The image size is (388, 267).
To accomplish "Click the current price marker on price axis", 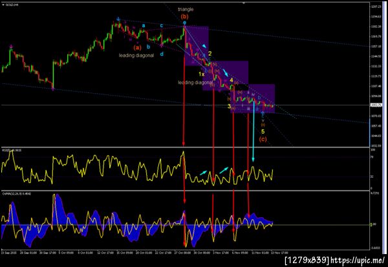I will [376, 105].
